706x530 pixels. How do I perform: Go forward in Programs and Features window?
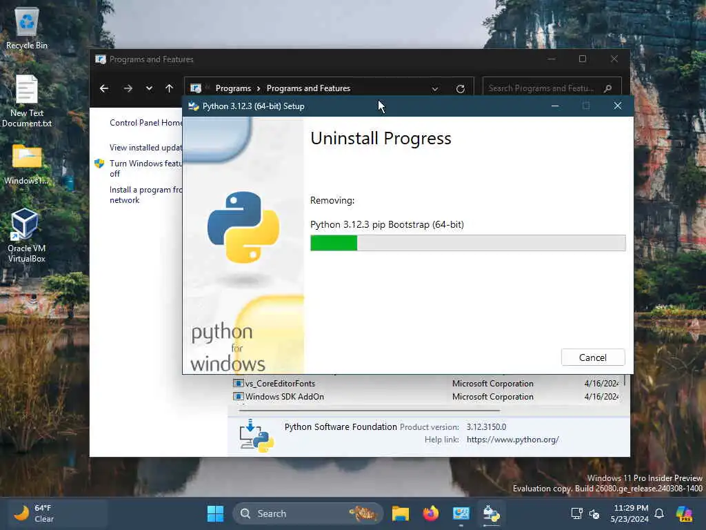click(x=128, y=88)
